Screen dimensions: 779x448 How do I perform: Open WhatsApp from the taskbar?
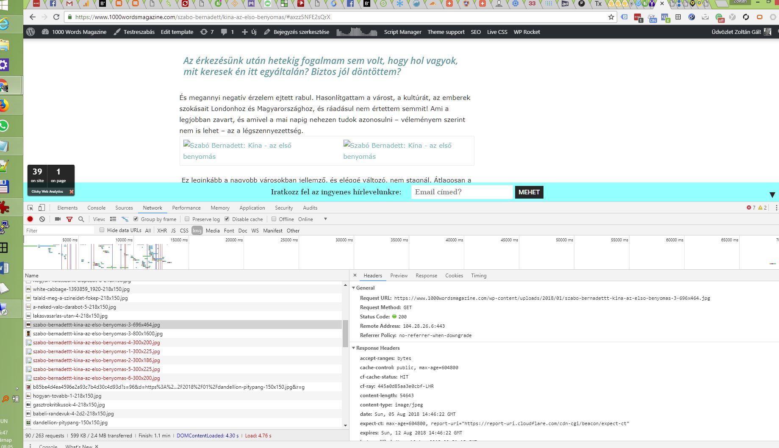[4, 126]
